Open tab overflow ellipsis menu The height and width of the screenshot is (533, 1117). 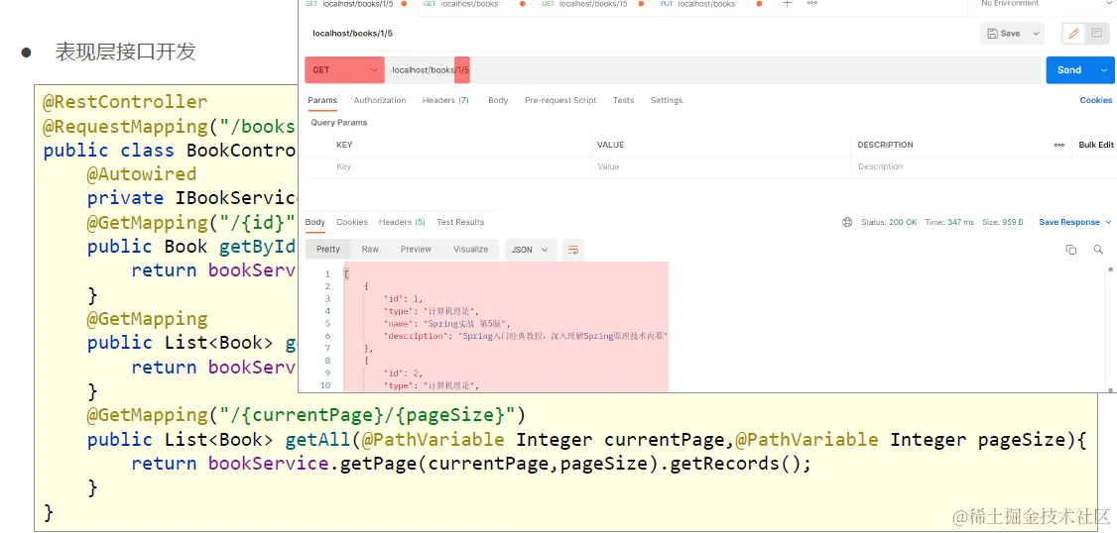pyautogui.click(x=812, y=4)
